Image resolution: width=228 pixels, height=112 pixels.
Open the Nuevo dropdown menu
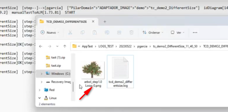[50, 33]
